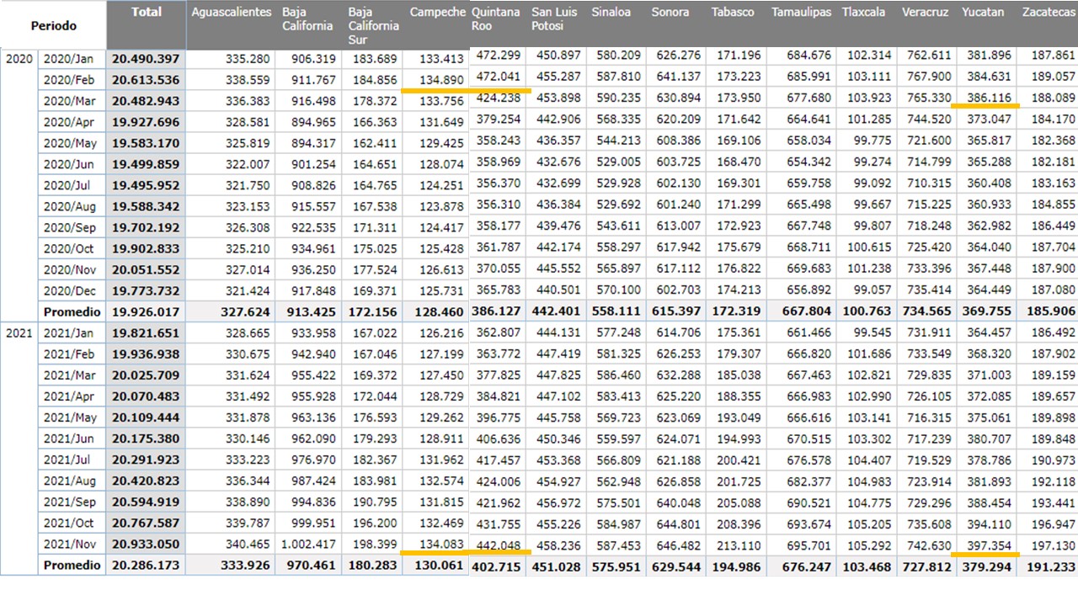
Task: Click Baja California value 1.002.417
Action: 308,544
